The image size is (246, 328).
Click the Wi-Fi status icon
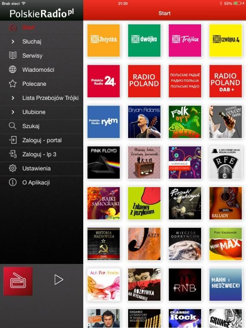coord(23,3)
